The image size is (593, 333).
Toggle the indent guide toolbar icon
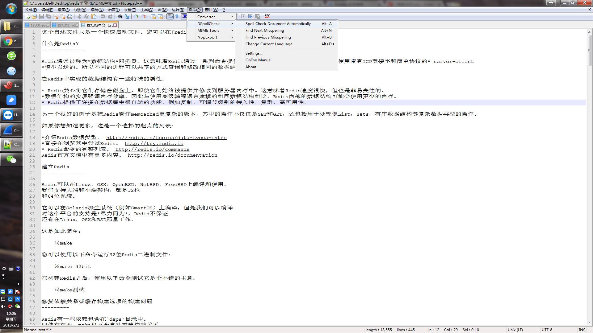click(x=184, y=16)
